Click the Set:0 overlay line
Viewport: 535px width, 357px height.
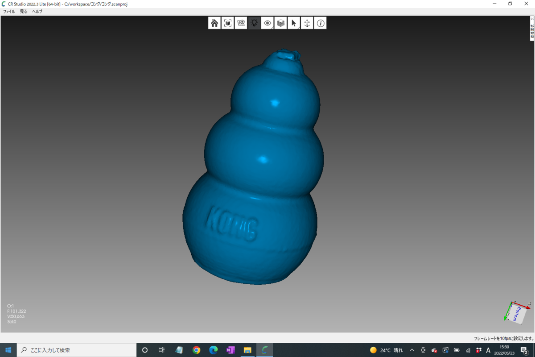[x=12, y=321]
